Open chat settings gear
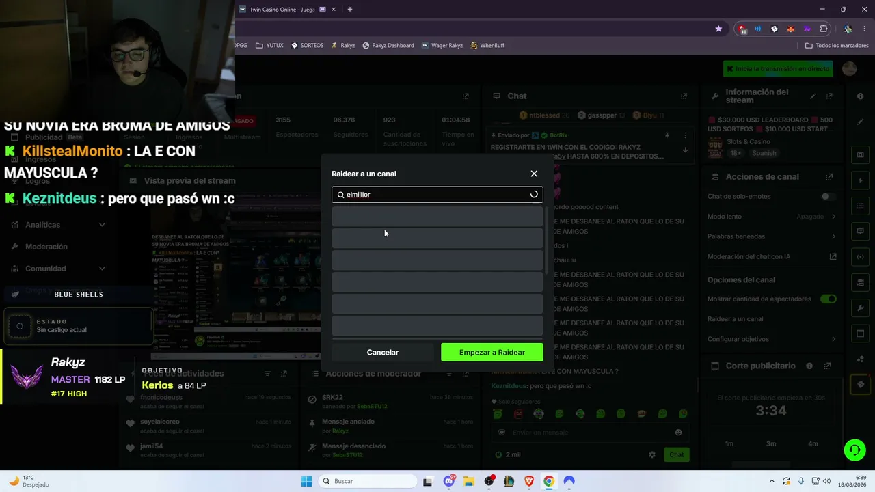 pos(652,455)
